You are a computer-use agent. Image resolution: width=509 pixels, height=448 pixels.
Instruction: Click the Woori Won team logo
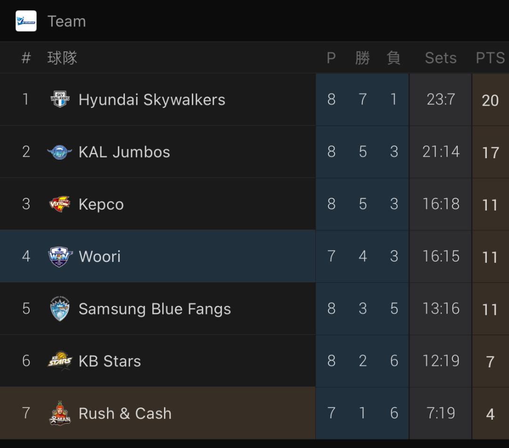(x=60, y=256)
